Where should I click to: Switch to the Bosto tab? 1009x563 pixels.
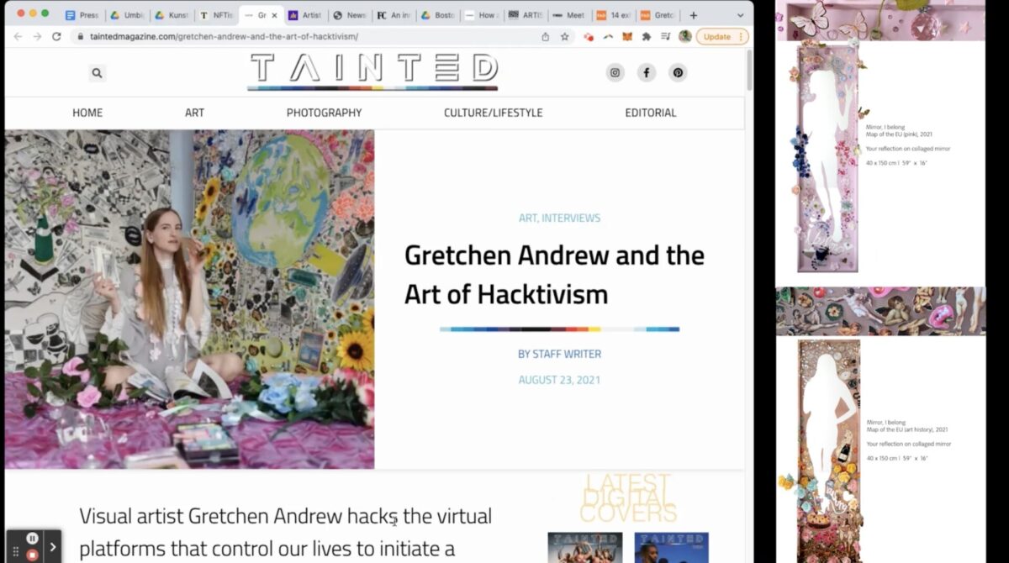(x=438, y=15)
